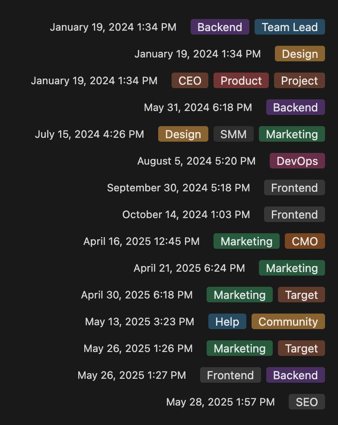
Task: Click the Product tag in third row
Action: pos(241,80)
